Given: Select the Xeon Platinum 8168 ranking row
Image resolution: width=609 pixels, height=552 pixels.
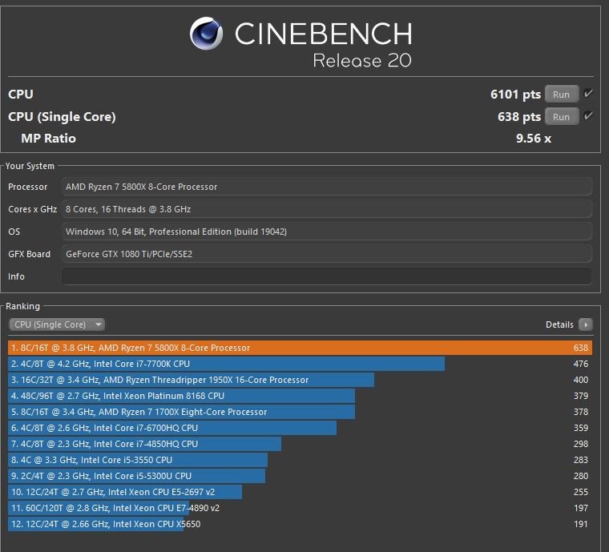Looking at the screenshot, I should (x=300, y=396).
